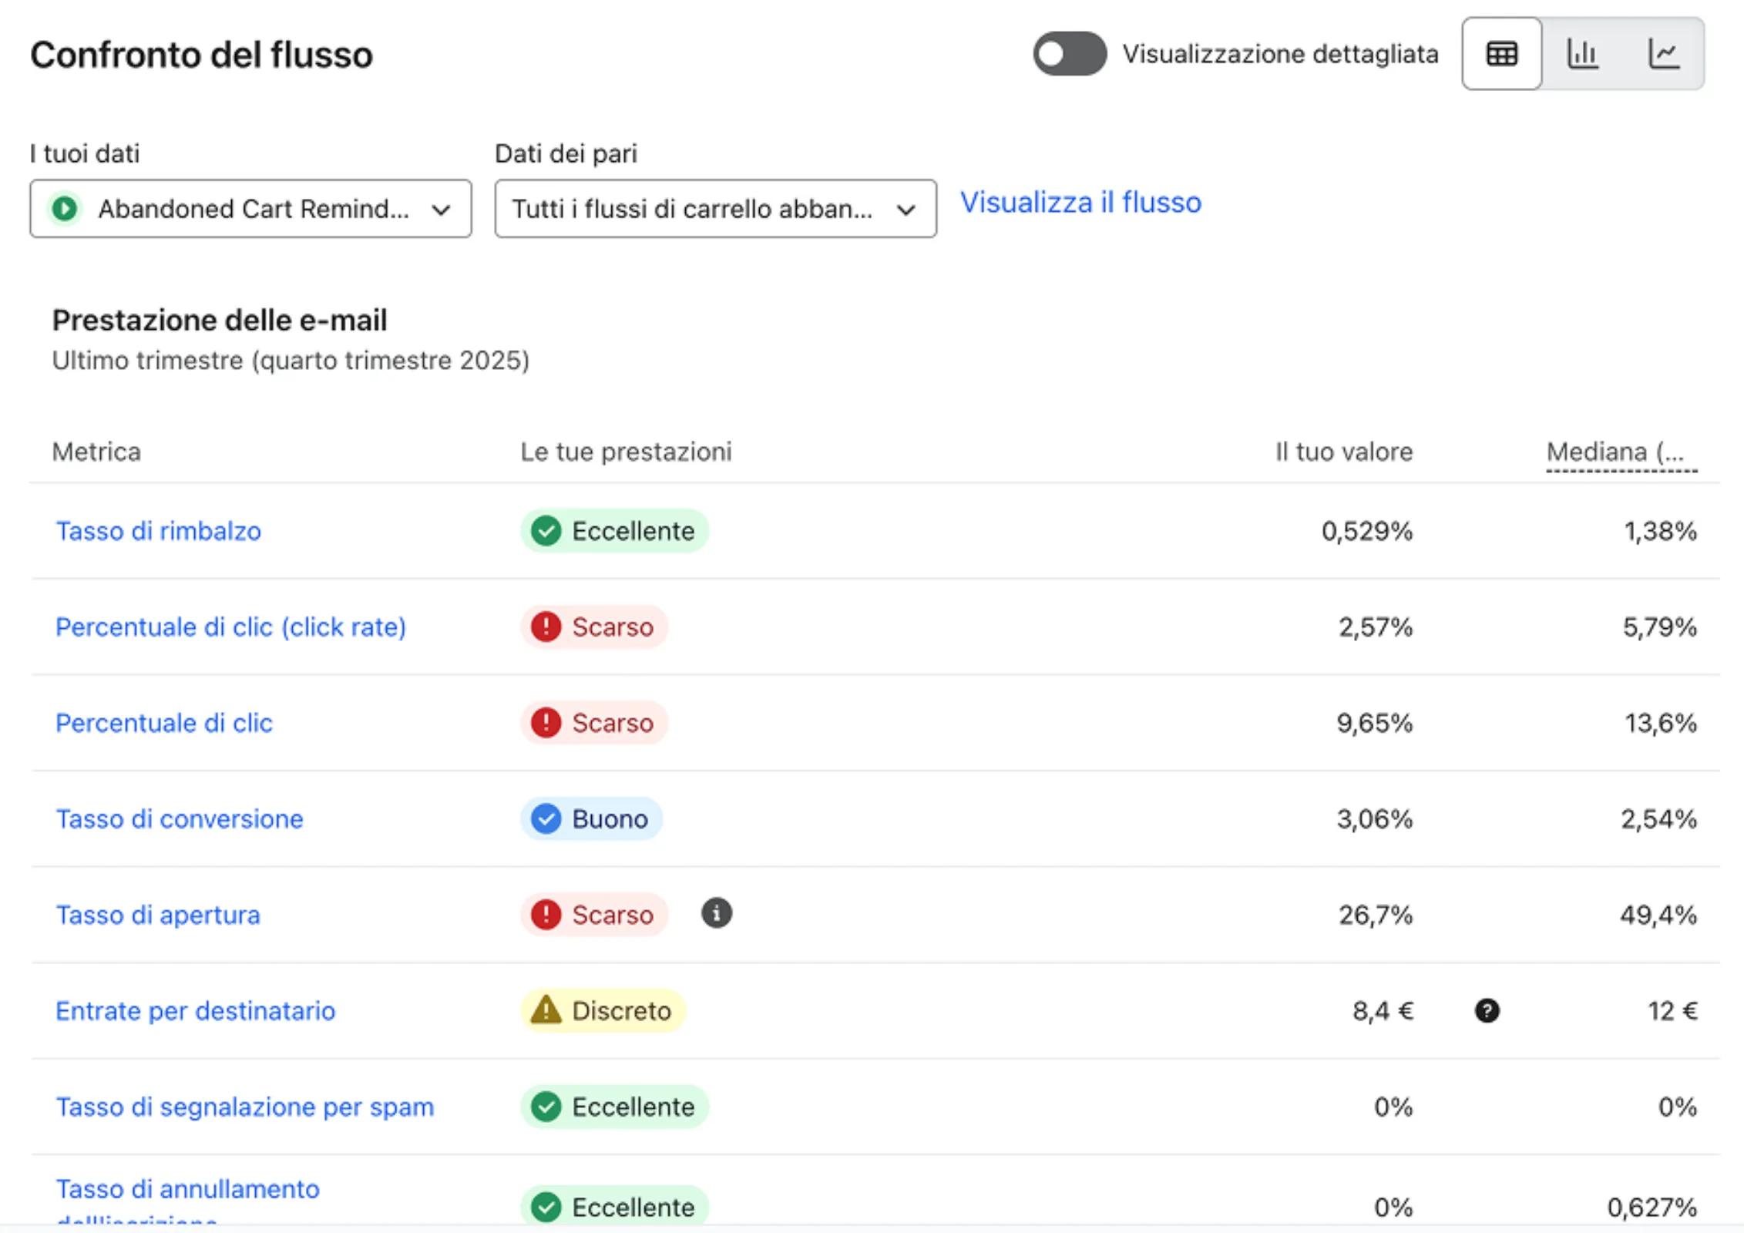The height and width of the screenshot is (1233, 1744).
Task: Open the Percentuale di clic (click rate) metric
Action: pyautogui.click(x=230, y=627)
